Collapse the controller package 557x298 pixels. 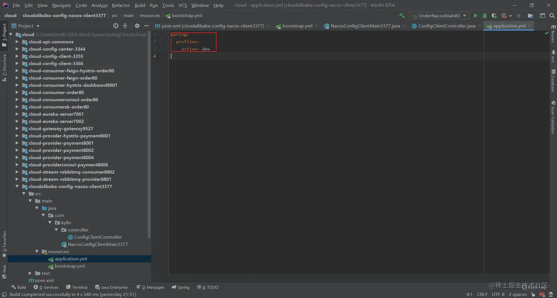point(56,230)
